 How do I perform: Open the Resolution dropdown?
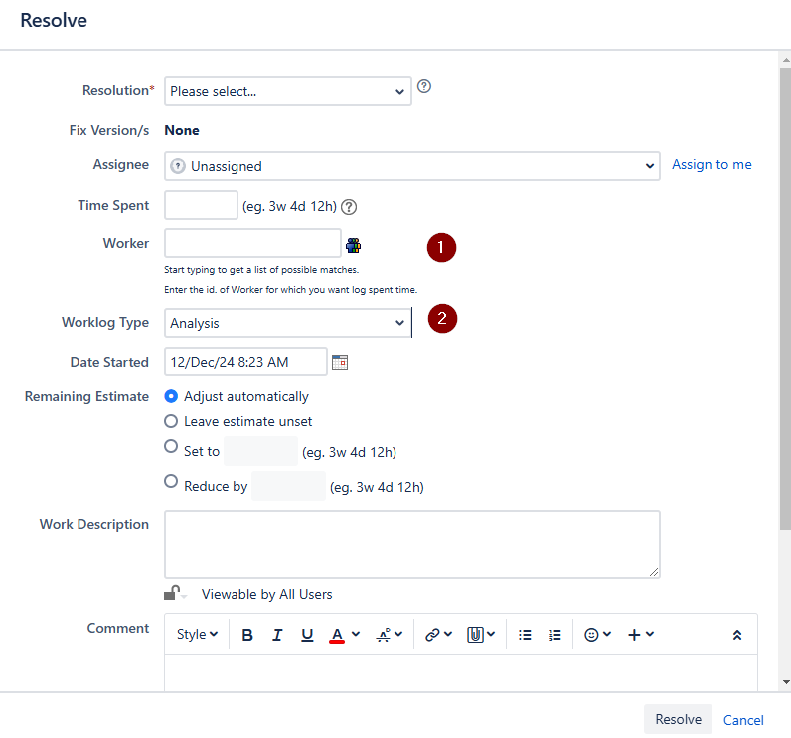287,91
